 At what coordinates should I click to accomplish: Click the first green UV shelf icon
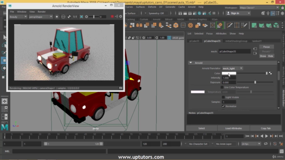(254, 25)
